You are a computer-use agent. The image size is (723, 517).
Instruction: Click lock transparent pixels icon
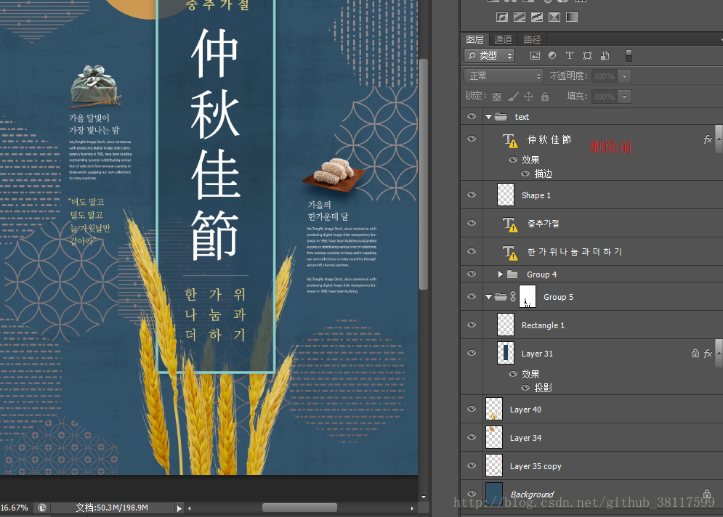pyautogui.click(x=496, y=97)
